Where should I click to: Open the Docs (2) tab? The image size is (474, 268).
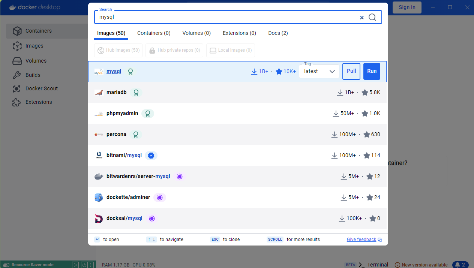[278, 33]
